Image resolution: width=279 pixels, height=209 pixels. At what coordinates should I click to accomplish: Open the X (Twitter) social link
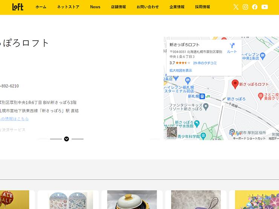[x=236, y=7]
